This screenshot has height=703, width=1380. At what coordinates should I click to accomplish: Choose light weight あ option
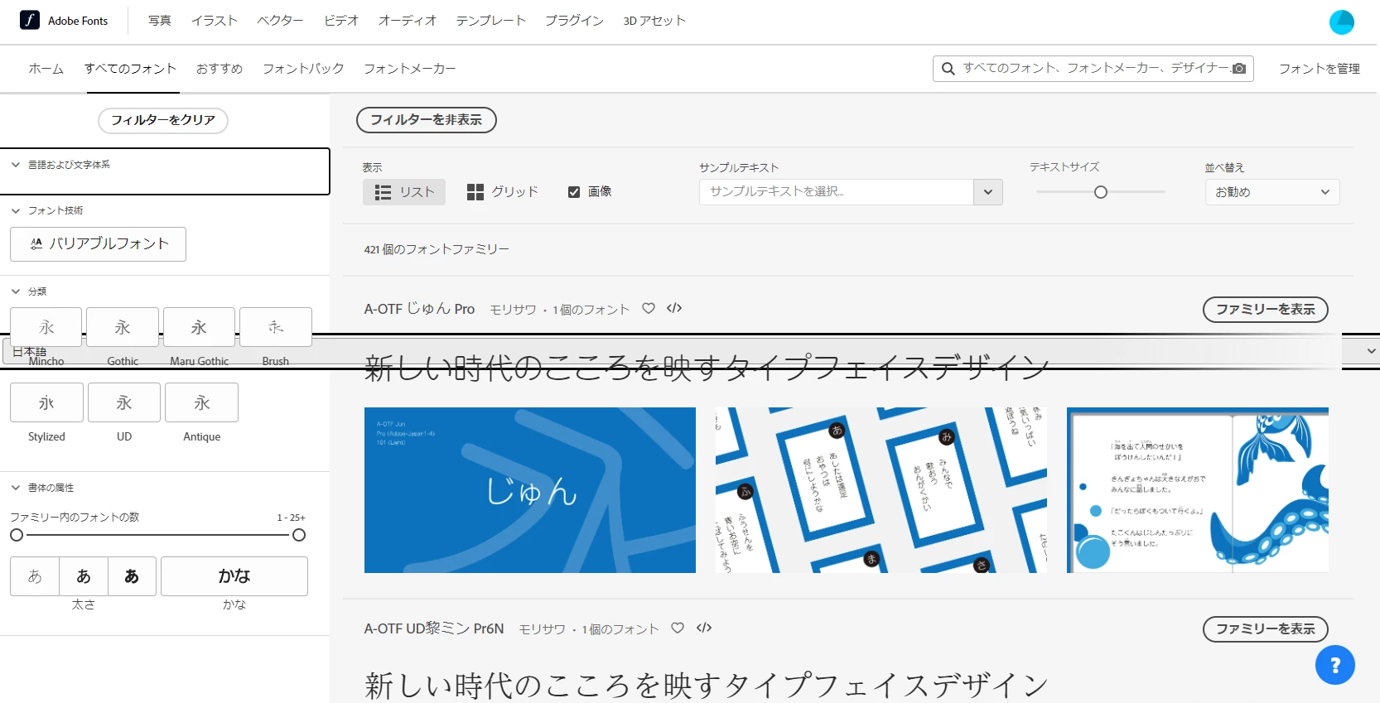click(x=35, y=576)
